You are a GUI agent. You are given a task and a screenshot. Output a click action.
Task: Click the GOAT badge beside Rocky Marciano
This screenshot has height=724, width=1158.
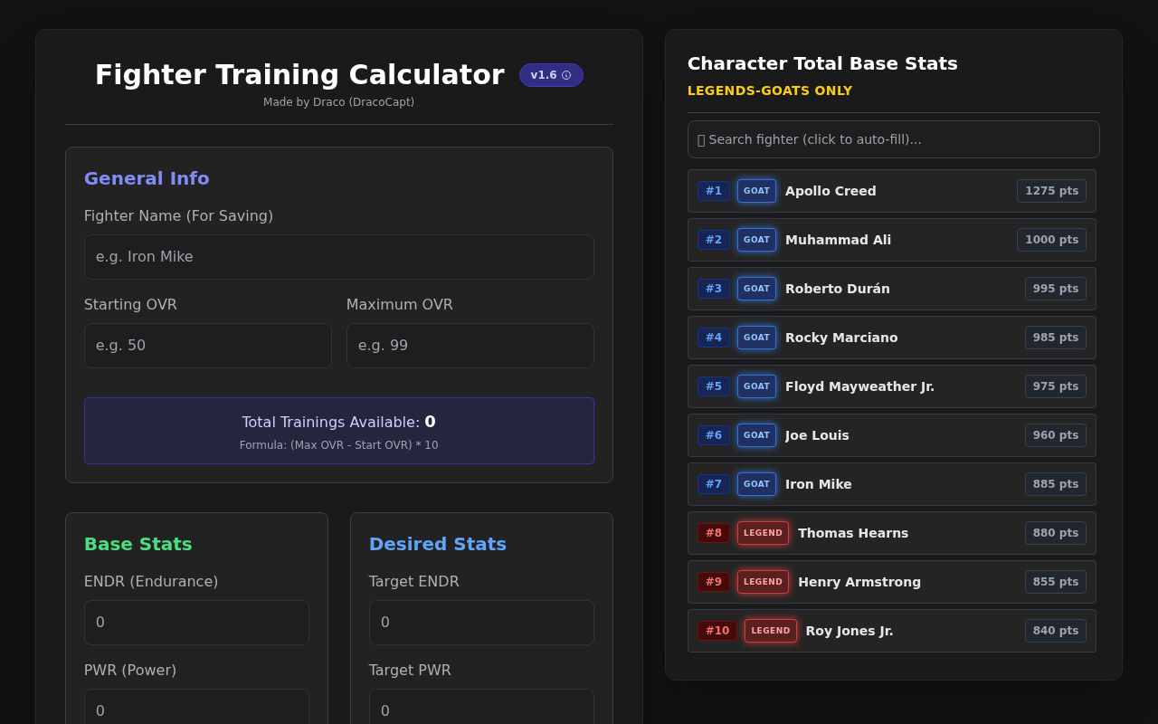point(756,338)
